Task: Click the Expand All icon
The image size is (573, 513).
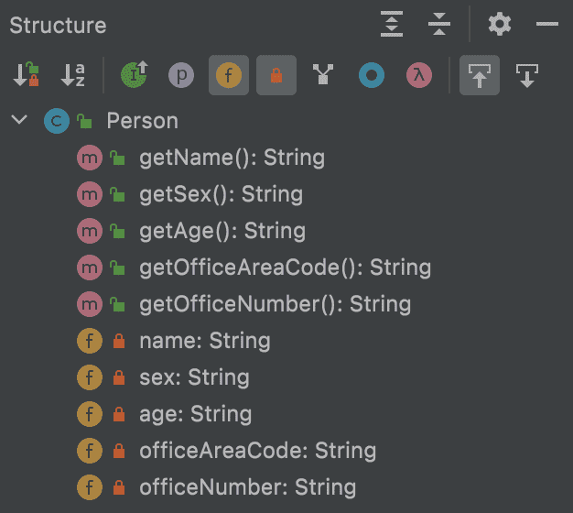Action: (392, 25)
